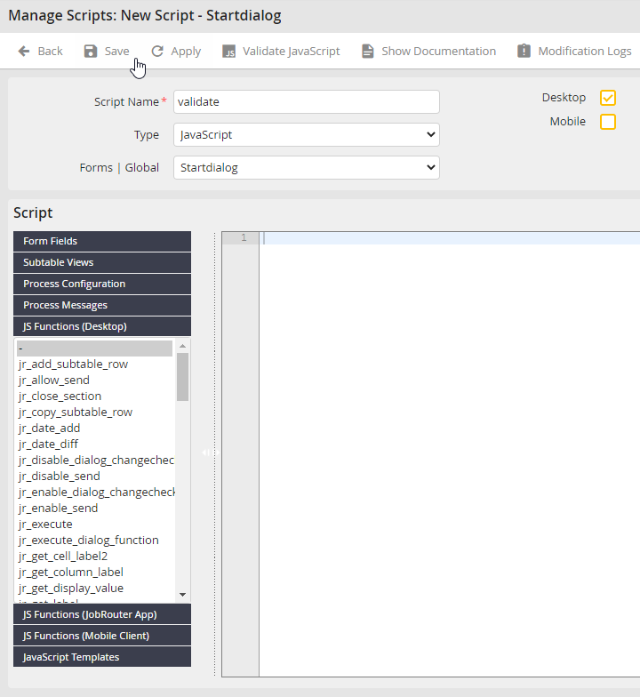Viewport: 640px width, 697px height.
Task: Expand the Form Fields panel
Action: point(102,241)
